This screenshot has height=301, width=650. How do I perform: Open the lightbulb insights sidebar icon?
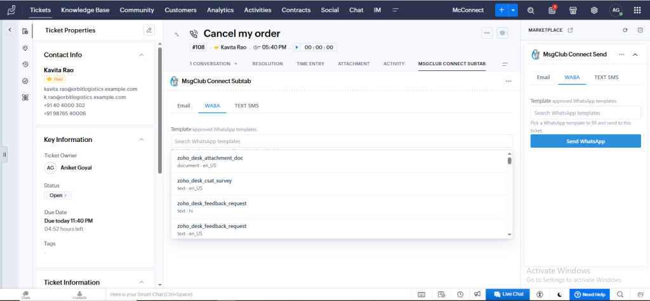coord(25,48)
